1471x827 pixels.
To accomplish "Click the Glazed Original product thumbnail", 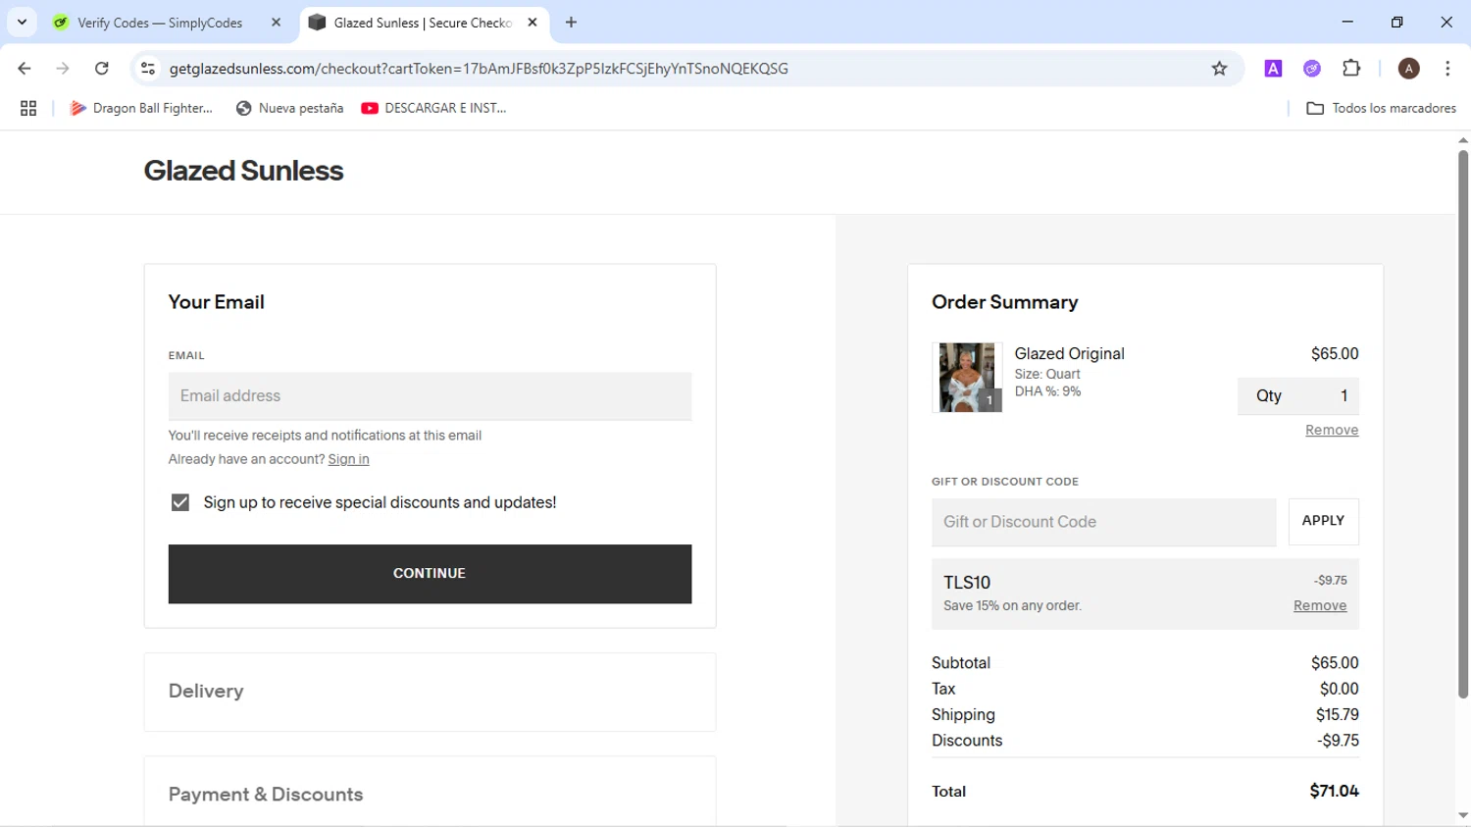I will coord(967,378).
